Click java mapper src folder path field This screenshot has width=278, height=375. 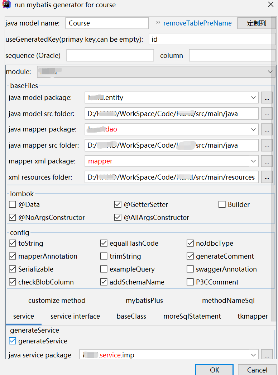click(172, 145)
